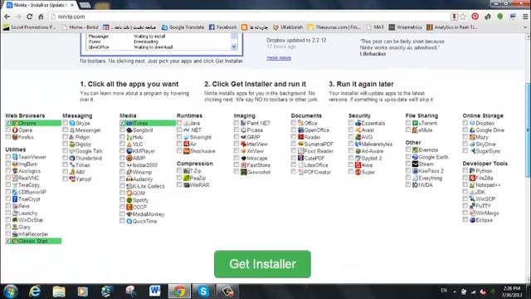This screenshot has width=531, height=299.
Task: Click the KeePass 2 label
Action: 431,171
